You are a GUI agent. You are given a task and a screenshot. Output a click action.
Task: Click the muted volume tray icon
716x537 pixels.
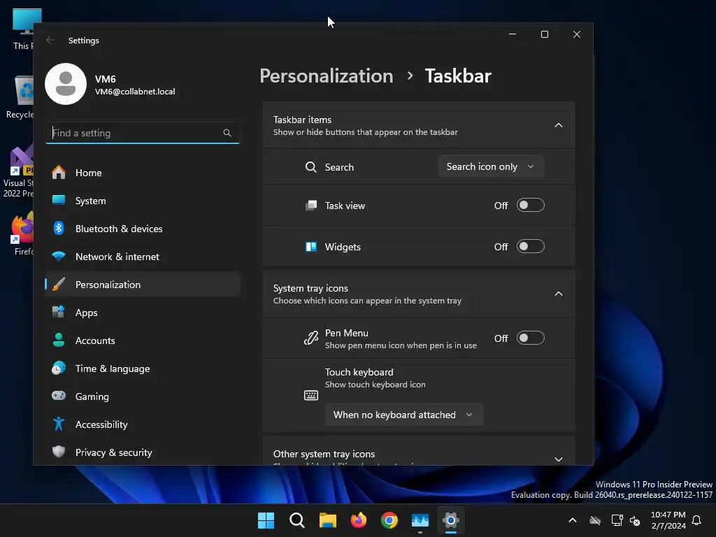[635, 520]
